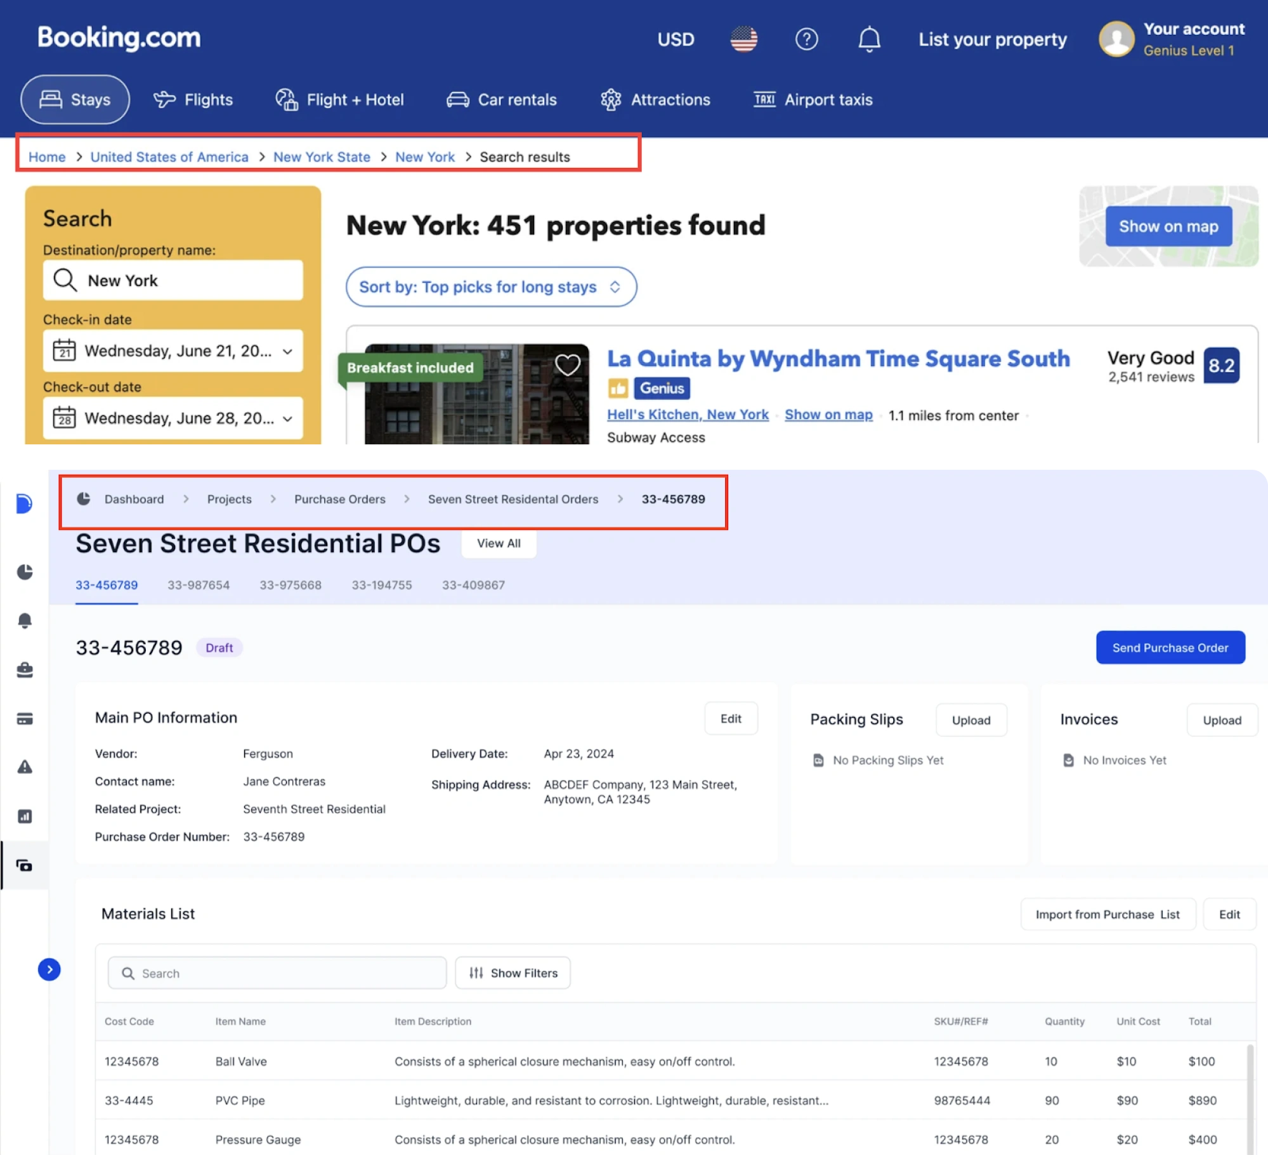Open the Dashboard pie chart icon in sidebar
Screen dimensions: 1268x1155
coord(25,571)
